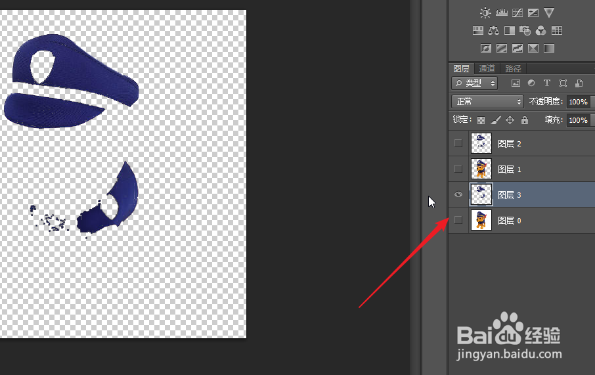Select layer named 图层 3
This screenshot has width=595, height=375.
point(510,195)
